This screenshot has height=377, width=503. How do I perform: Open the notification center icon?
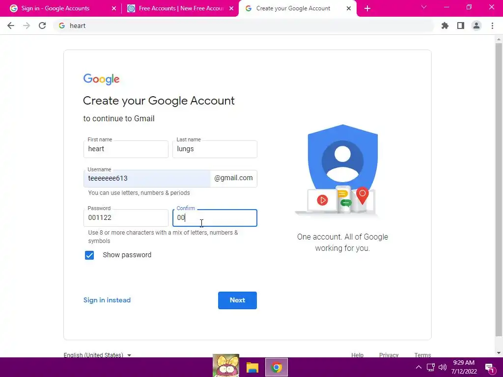tap(489, 368)
